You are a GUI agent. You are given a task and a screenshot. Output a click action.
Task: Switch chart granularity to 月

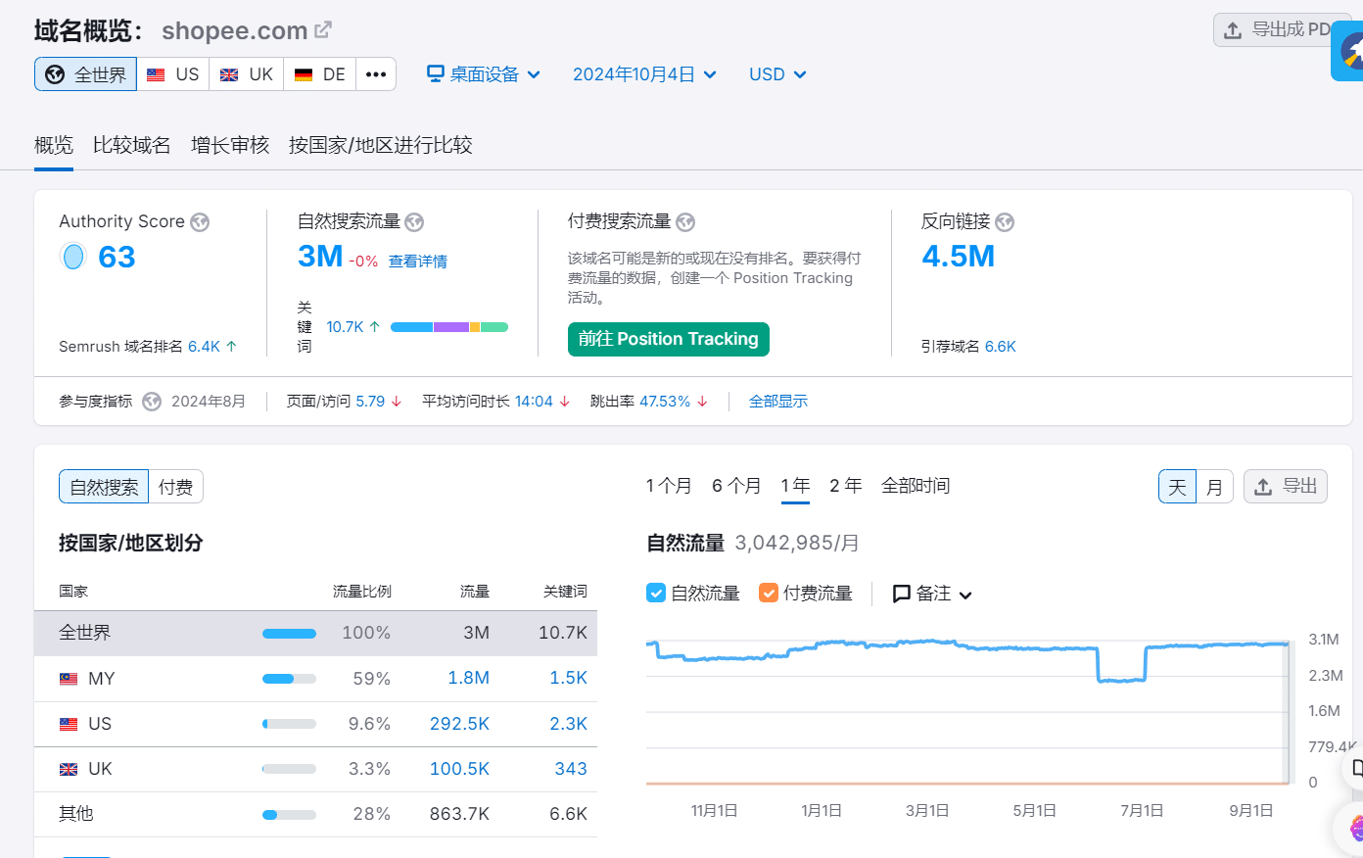(x=1214, y=487)
